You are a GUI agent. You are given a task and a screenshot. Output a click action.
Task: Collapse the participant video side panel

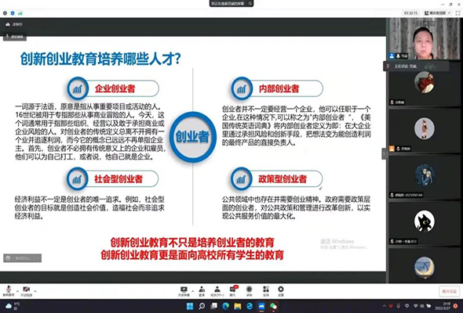[384, 153]
